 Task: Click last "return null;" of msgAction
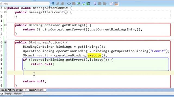tap(35, 81)
